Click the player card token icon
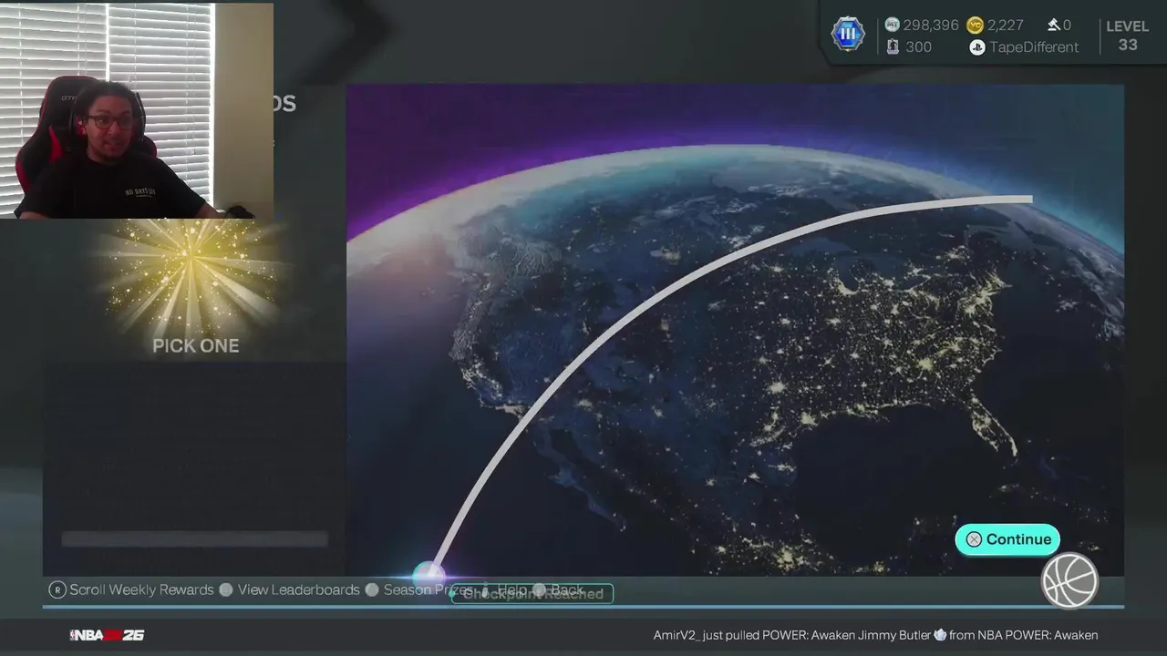 point(893,46)
